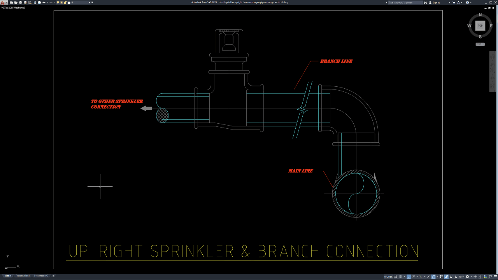Switch to the Présentation1 layout tab
This screenshot has height=280, width=498.
23,276
